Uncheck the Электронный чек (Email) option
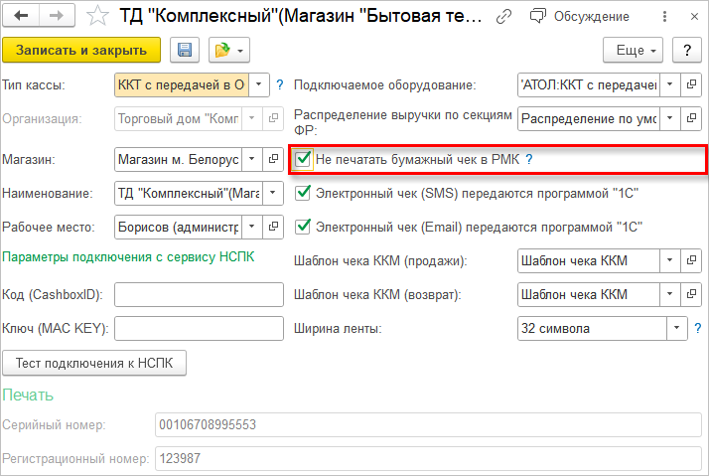The height and width of the screenshot is (476, 709). coord(304,227)
